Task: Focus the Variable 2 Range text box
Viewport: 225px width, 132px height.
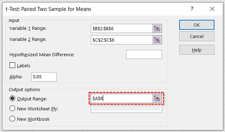Action: (121, 40)
